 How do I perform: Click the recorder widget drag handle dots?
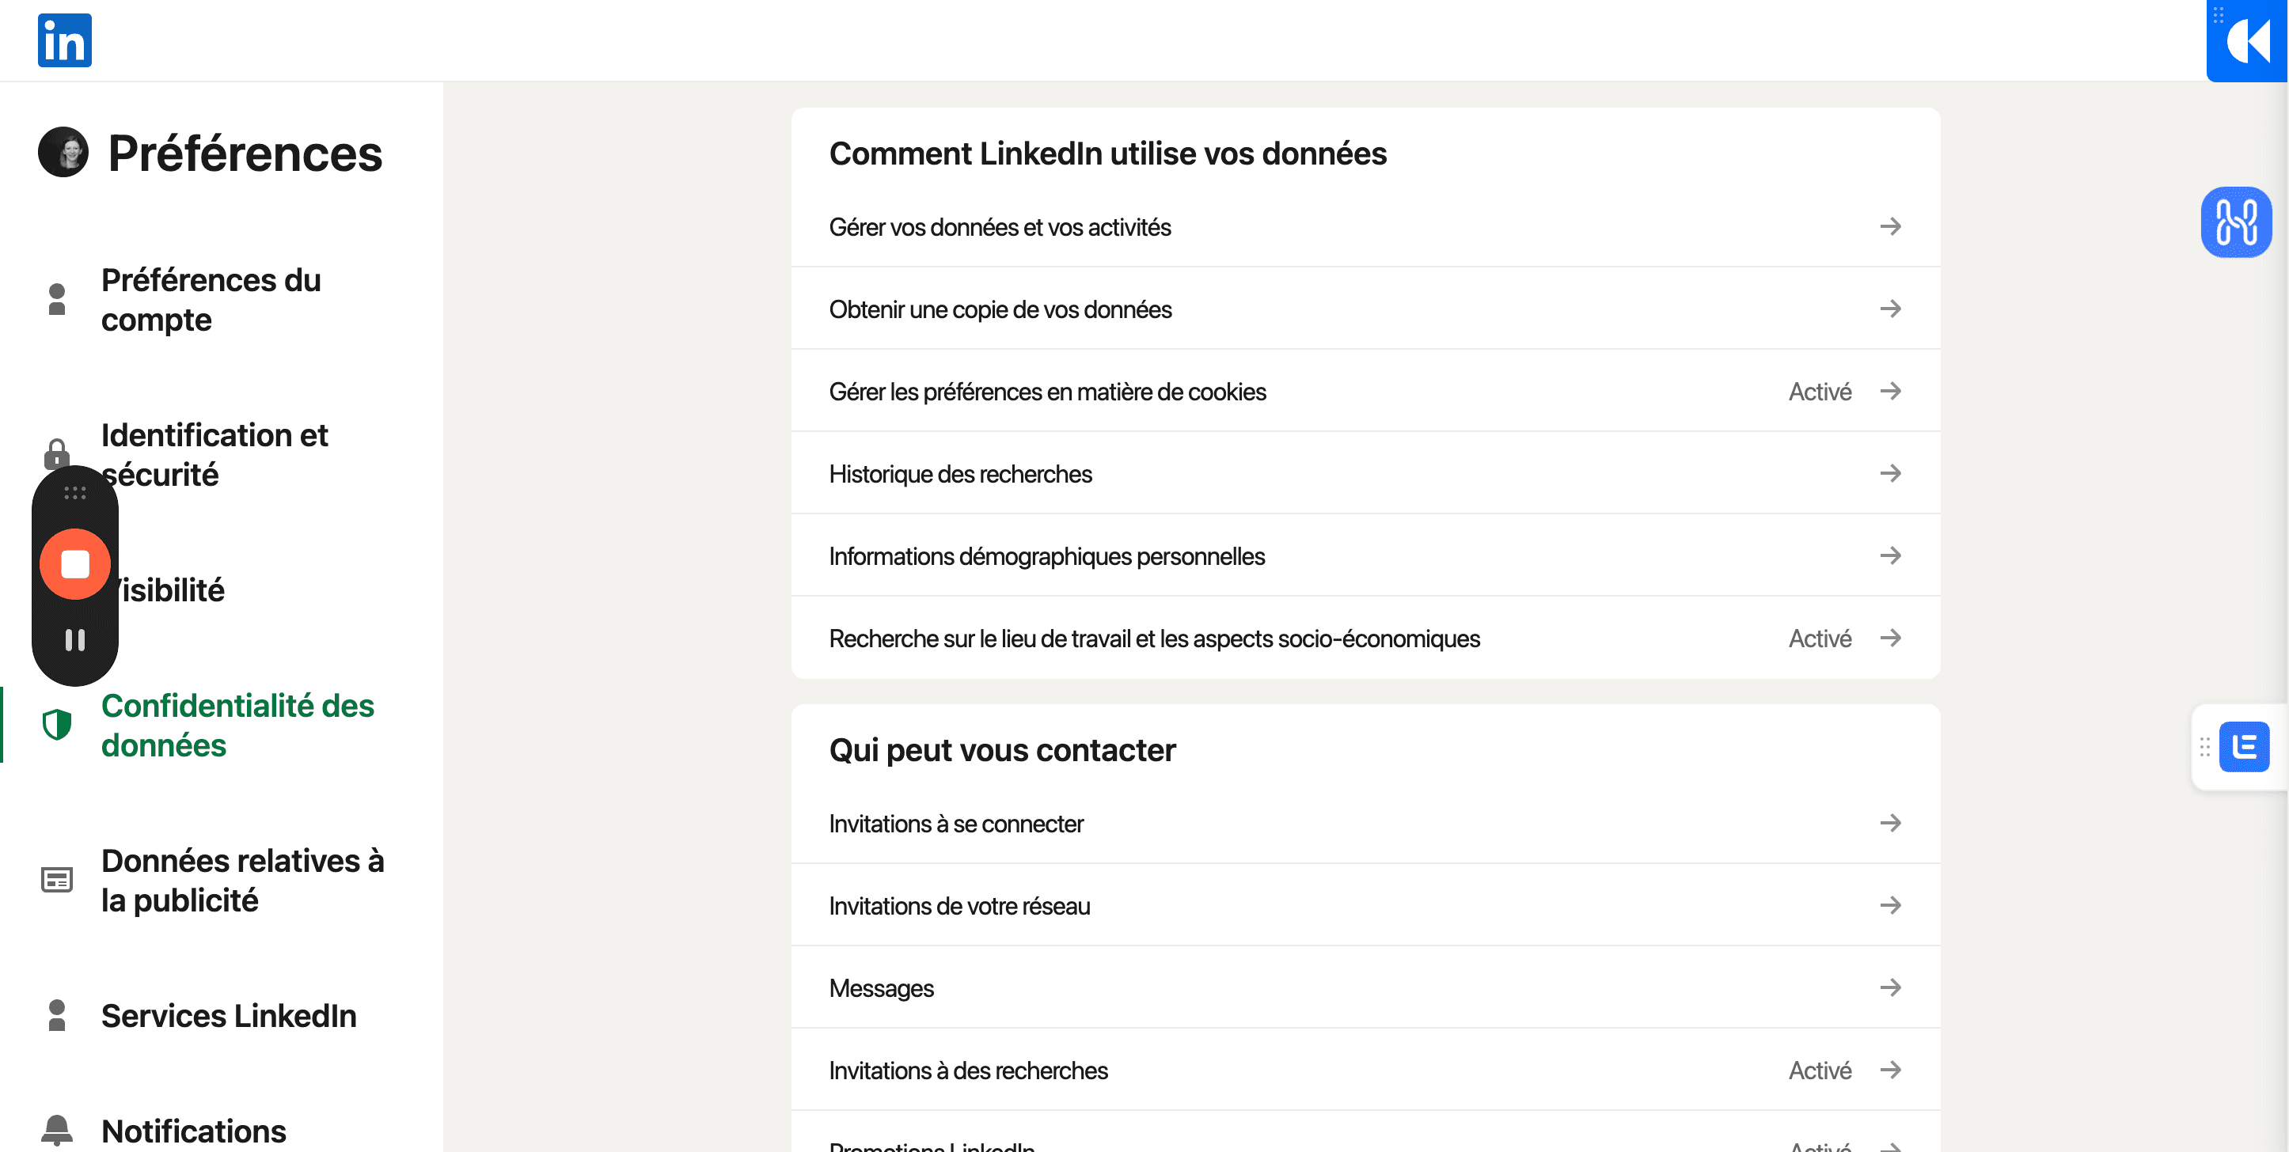75,492
